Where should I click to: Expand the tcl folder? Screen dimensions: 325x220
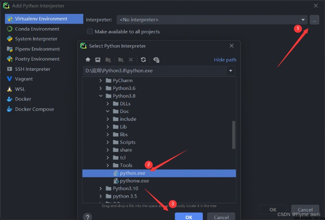tap(108, 158)
